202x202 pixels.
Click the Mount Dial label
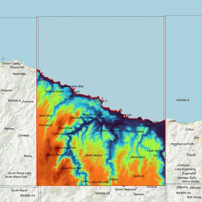(65, 128)
